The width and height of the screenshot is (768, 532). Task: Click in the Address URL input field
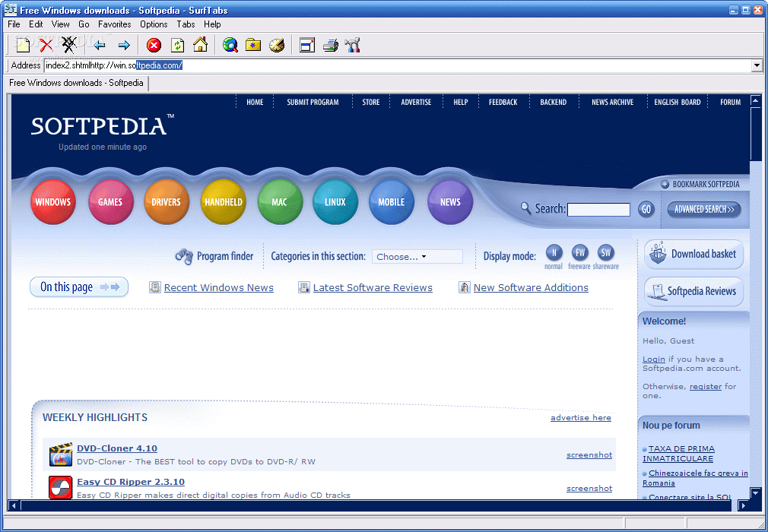397,65
